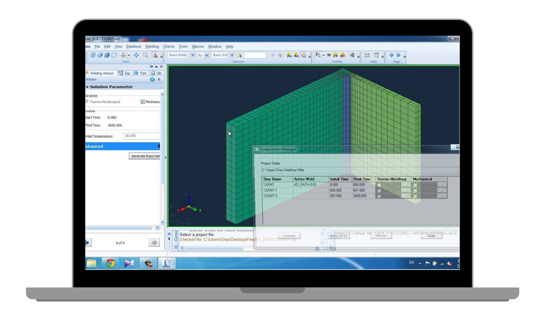Open the second Basic Ent dropdown
This screenshot has width=541, height=314.
coord(232,55)
